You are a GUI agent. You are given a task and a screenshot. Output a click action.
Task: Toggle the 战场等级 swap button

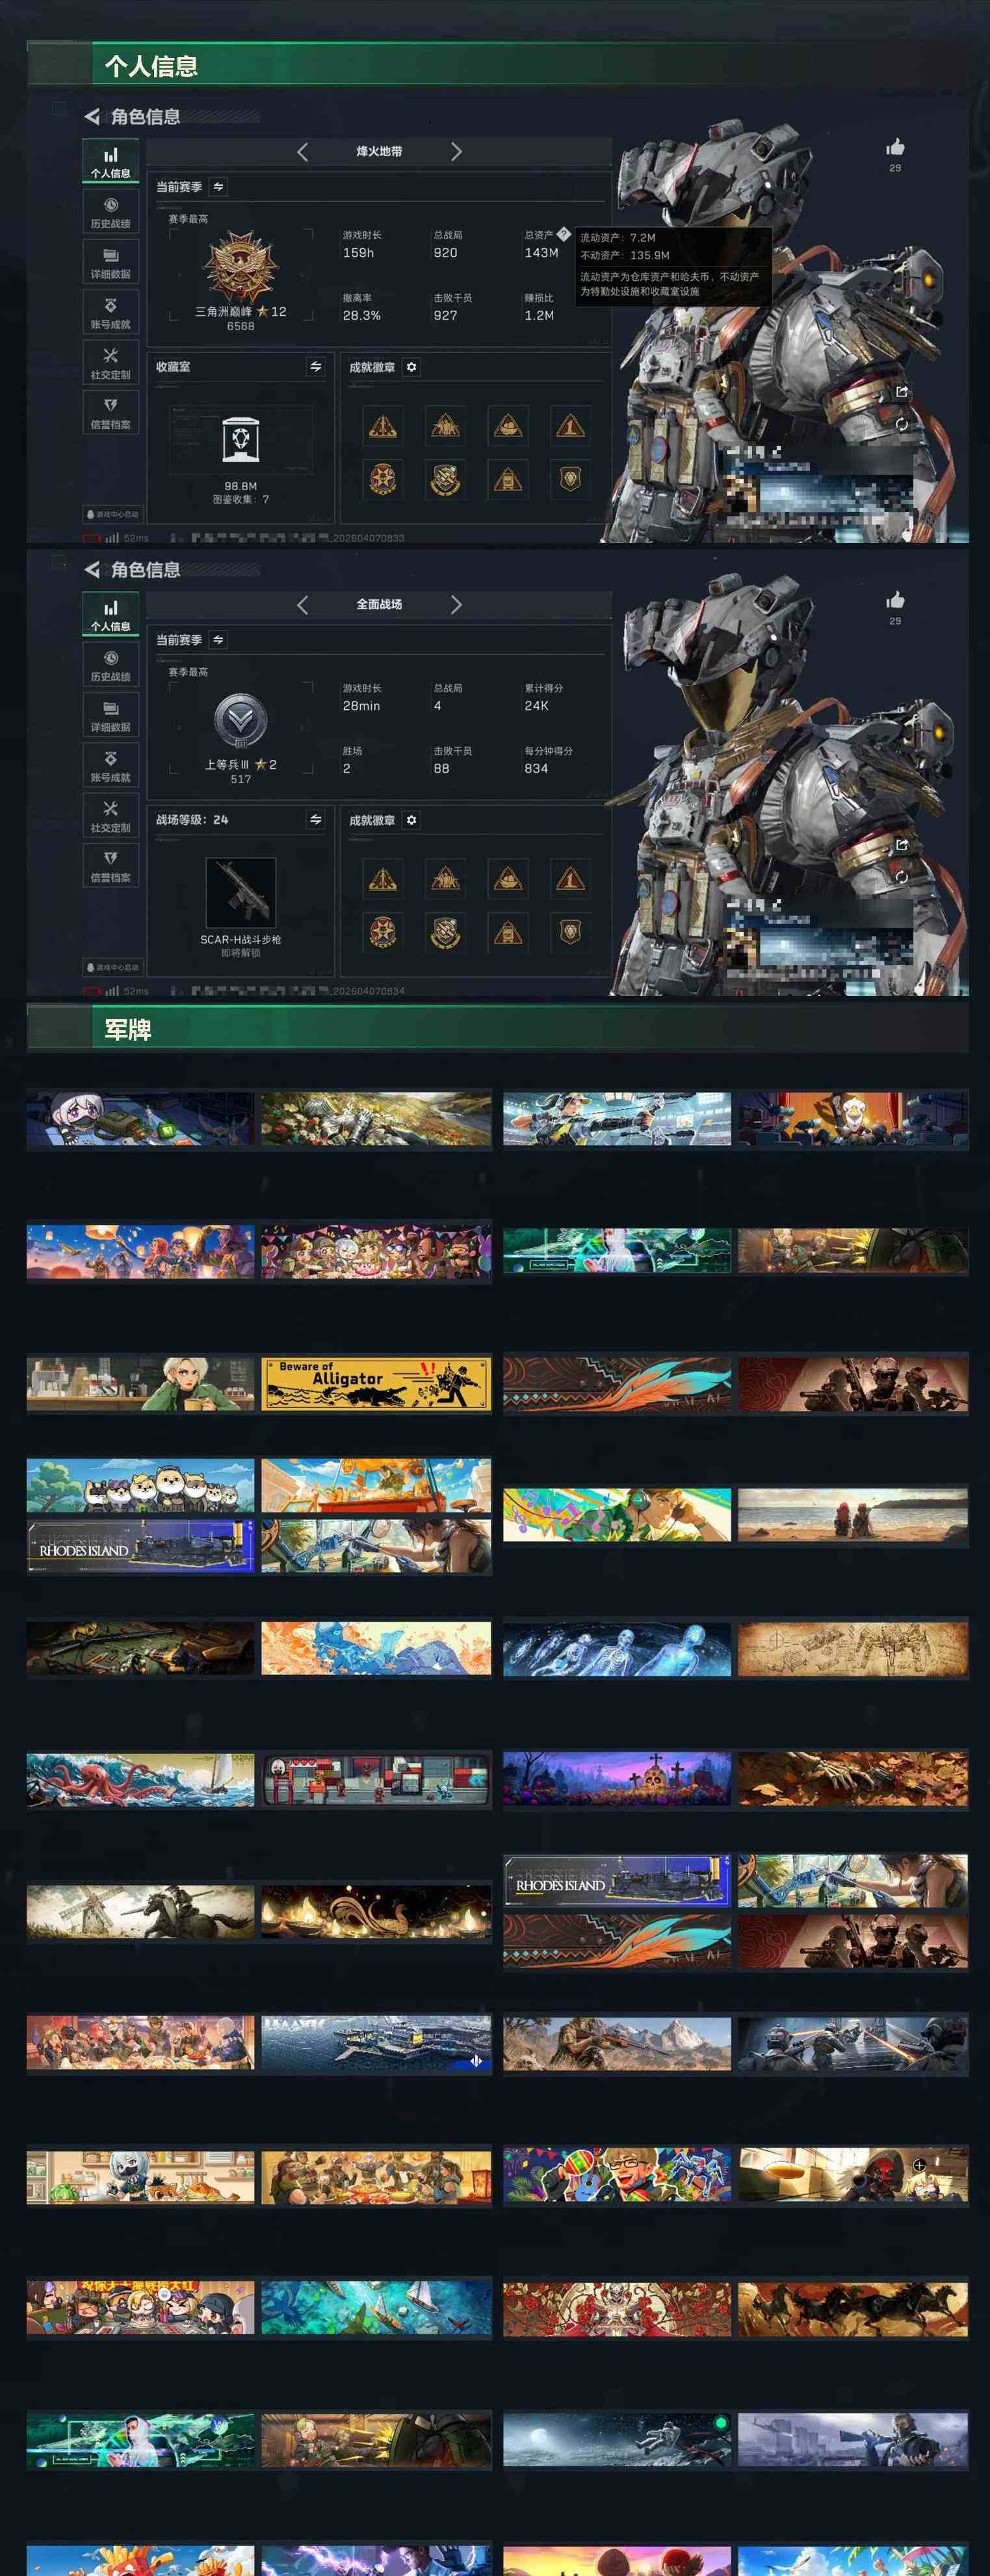point(316,820)
